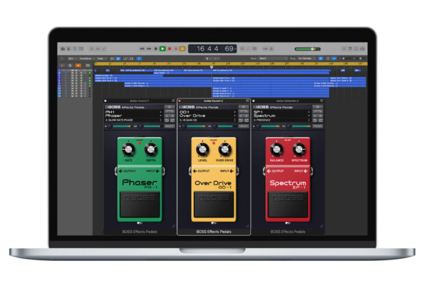
Task: Toggle the red Spectrum pedal footswitch
Action: (288, 204)
